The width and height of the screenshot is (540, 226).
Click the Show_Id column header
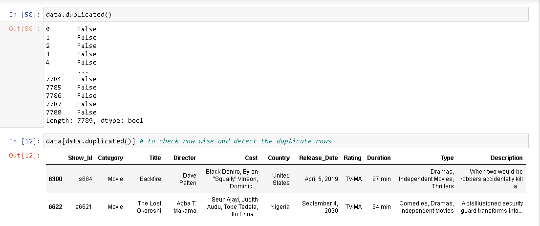(79, 158)
